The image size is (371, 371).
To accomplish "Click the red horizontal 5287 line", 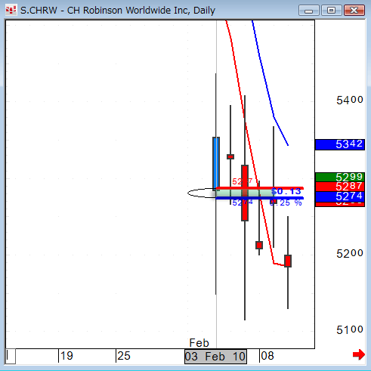I will [259, 188].
